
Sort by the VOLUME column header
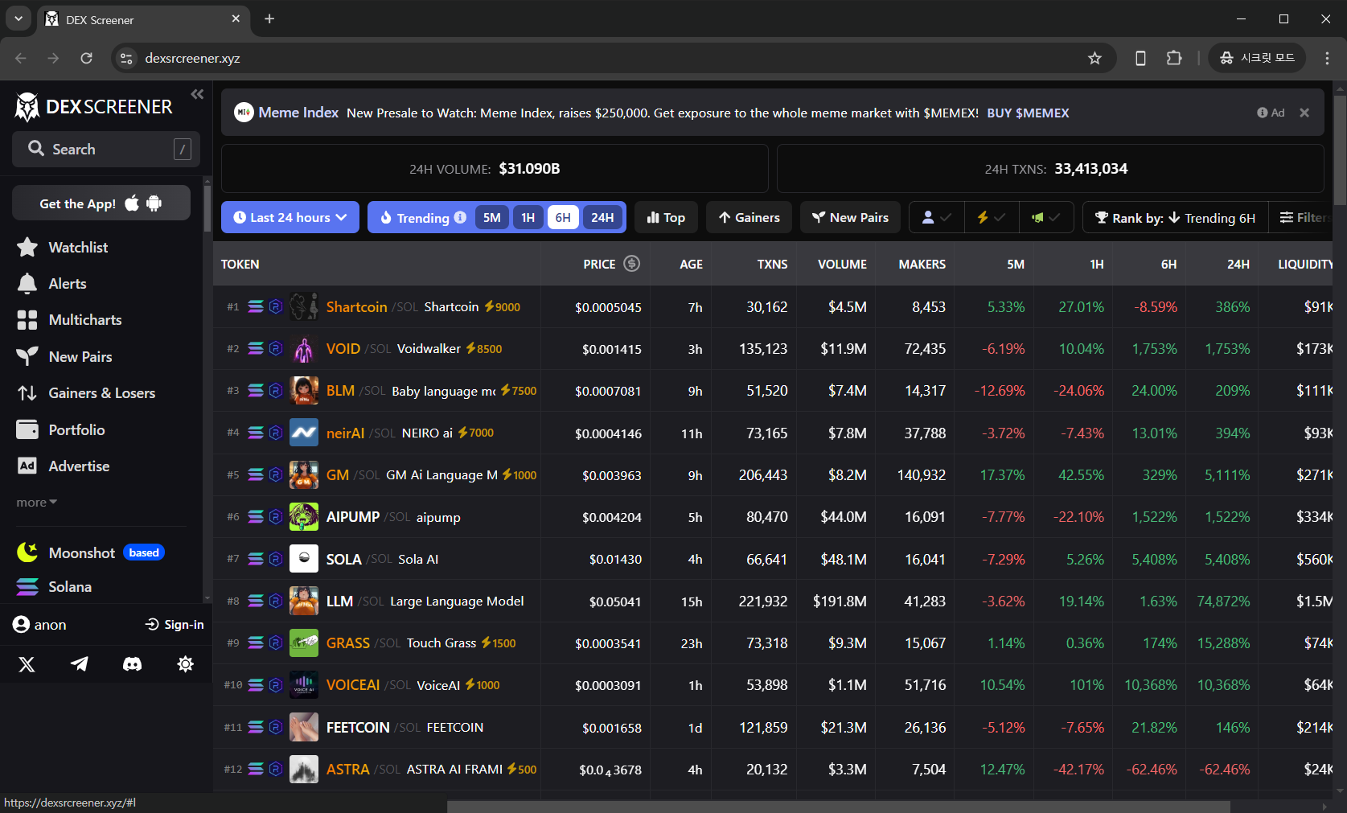coord(842,264)
